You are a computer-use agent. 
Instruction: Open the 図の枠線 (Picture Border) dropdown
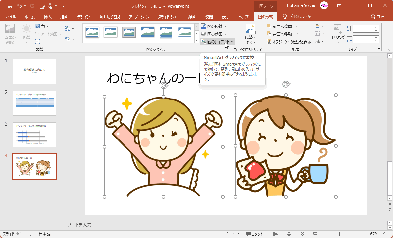pos(213,26)
